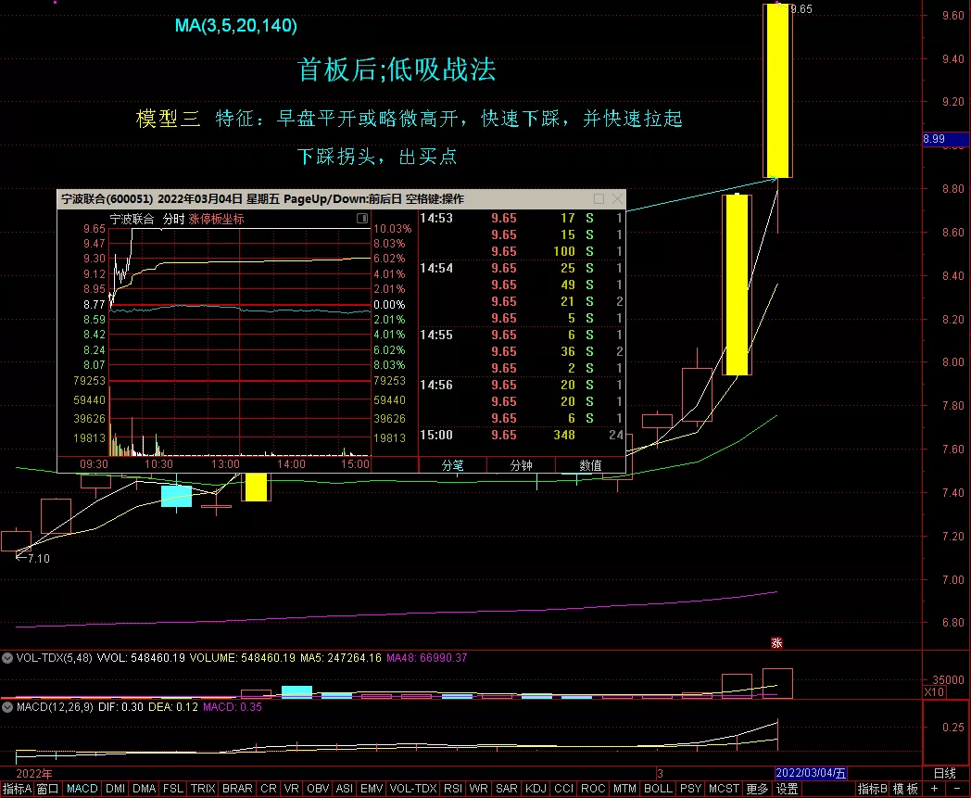This screenshot has height=798, width=971.
Task: Select the PSY indicator tab
Action: coord(690,789)
